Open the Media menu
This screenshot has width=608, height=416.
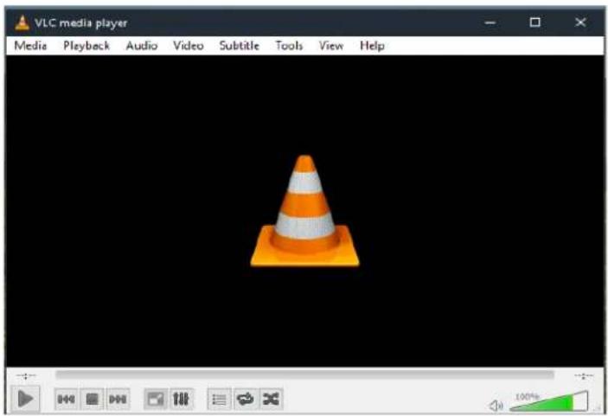[x=30, y=46]
